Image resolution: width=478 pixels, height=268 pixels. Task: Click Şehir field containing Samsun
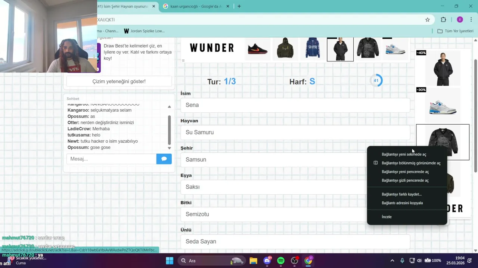[295, 159]
